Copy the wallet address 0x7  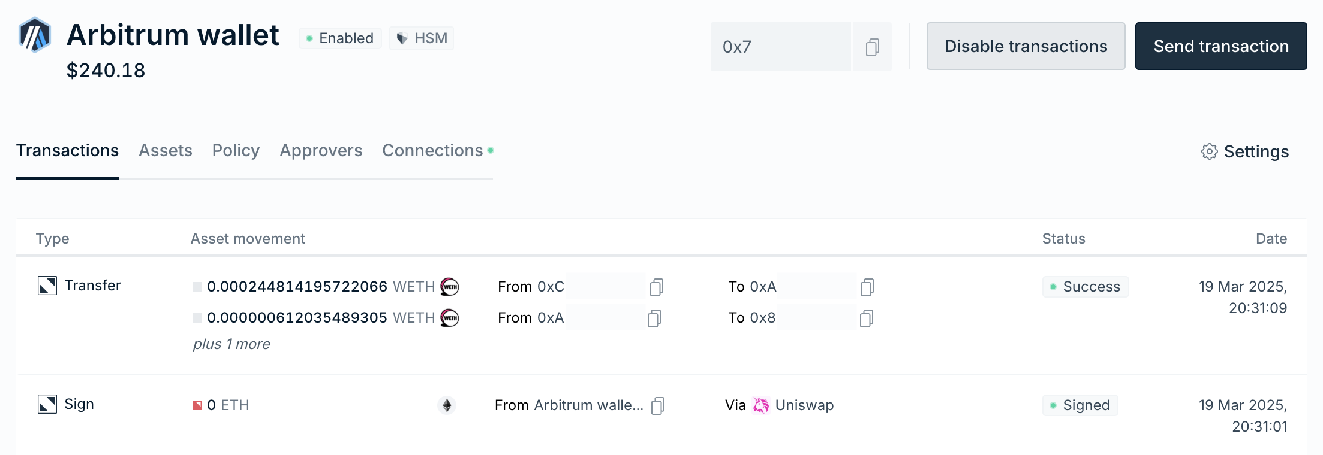coord(872,47)
